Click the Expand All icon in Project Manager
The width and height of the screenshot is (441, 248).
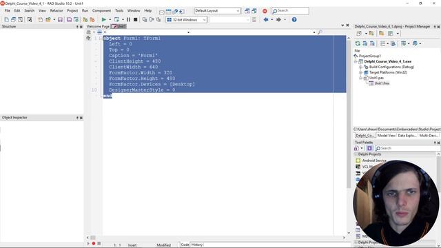tap(365, 43)
